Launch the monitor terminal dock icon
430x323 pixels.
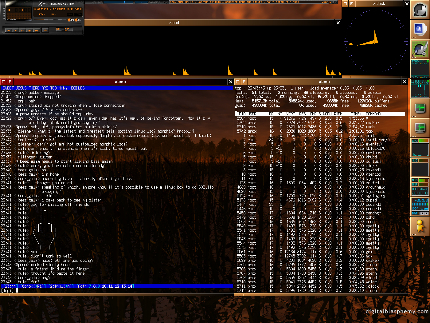tap(420, 30)
